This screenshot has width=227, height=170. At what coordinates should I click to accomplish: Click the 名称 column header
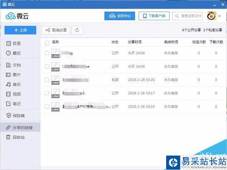coord(55,42)
